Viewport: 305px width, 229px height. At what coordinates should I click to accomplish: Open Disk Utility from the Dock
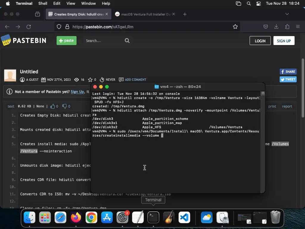pos(222,217)
